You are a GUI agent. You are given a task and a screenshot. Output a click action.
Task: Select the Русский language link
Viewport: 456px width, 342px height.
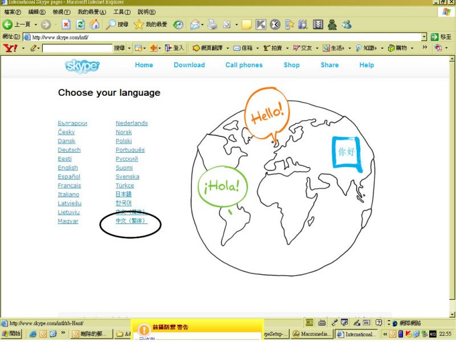[127, 159]
